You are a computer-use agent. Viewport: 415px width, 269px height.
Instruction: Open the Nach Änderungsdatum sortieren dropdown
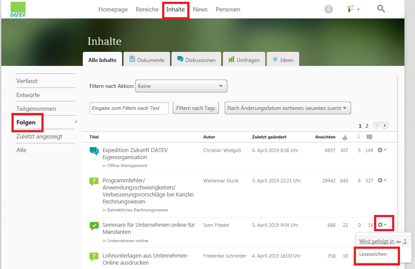pos(288,108)
